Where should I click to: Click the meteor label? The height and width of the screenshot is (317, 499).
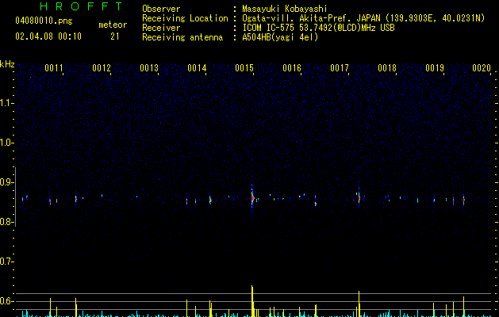point(113,25)
